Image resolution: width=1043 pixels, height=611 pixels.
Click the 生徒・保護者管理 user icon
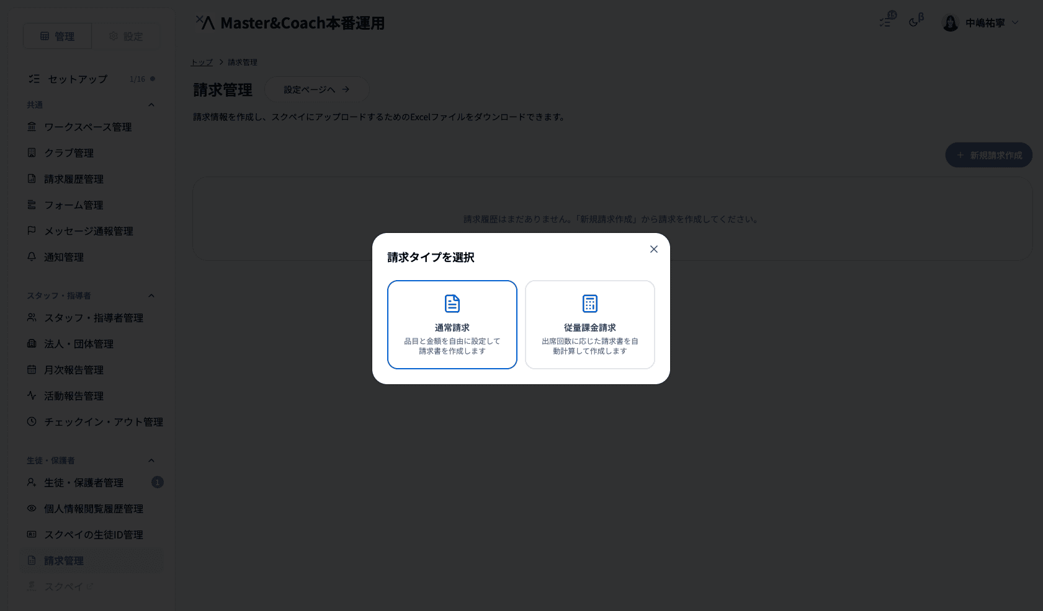[32, 482]
